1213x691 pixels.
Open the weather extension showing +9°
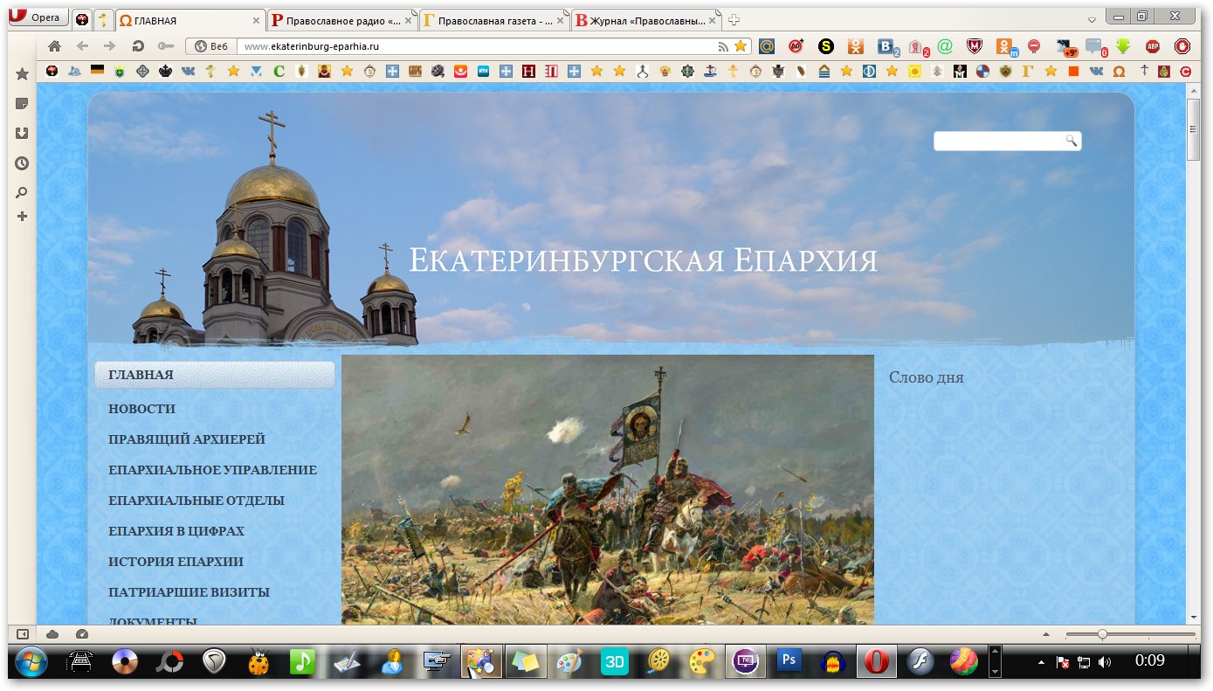tap(1066, 47)
